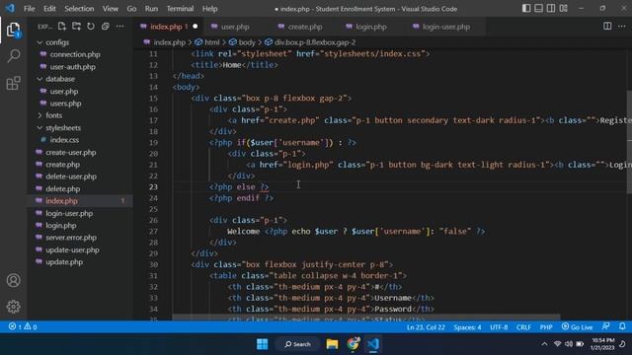Open Windows Start menu
This screenshot has height=355, width=632.
point(262,344)
